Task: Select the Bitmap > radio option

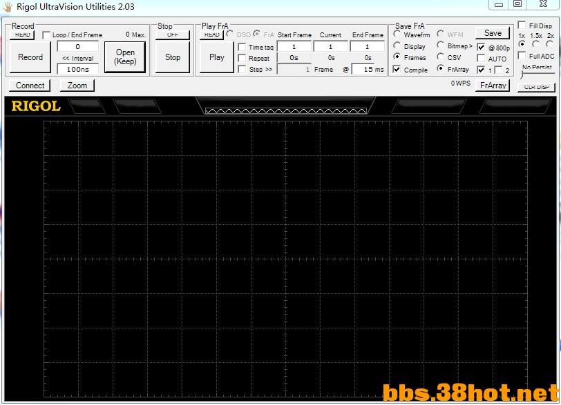Action: pos(440,45)
